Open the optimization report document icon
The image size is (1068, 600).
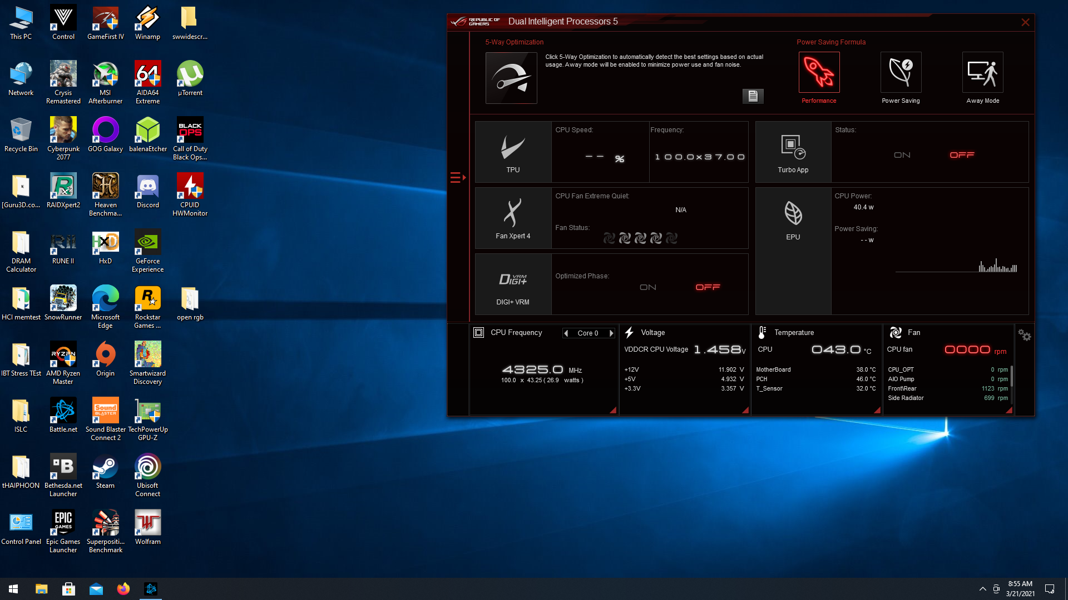tap(753, 96)
